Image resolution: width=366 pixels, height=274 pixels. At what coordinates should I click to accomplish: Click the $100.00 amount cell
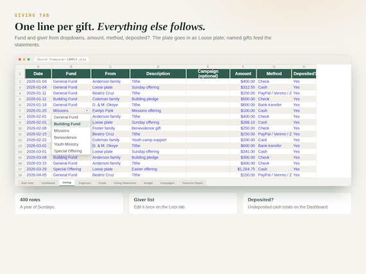pos(243,111)
